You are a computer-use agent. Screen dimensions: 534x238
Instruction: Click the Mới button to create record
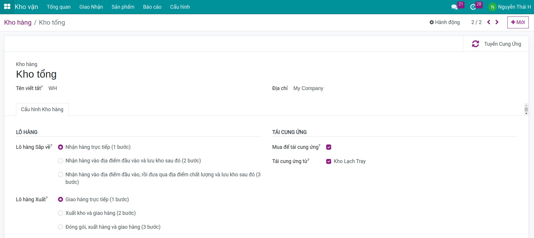(518, 22)
